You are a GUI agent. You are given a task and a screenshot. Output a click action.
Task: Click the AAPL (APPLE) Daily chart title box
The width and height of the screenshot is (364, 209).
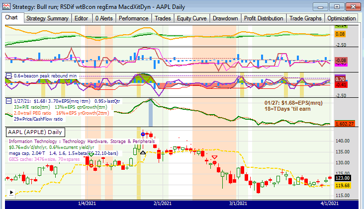point(35,132)
